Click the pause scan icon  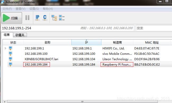point(27,18)
